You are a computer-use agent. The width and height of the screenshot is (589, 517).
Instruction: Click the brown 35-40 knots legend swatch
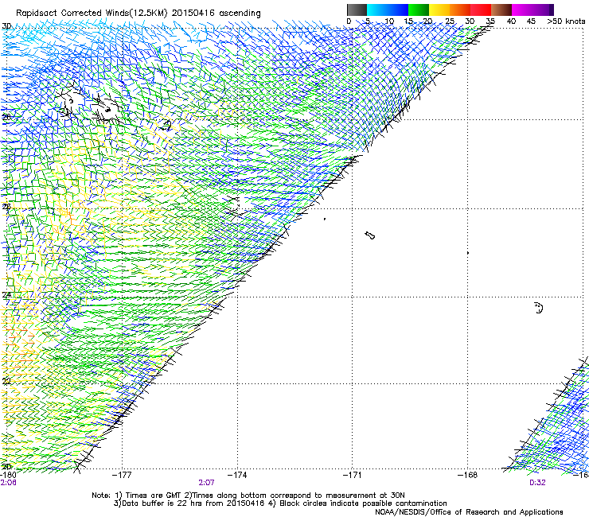pos(501,10)
